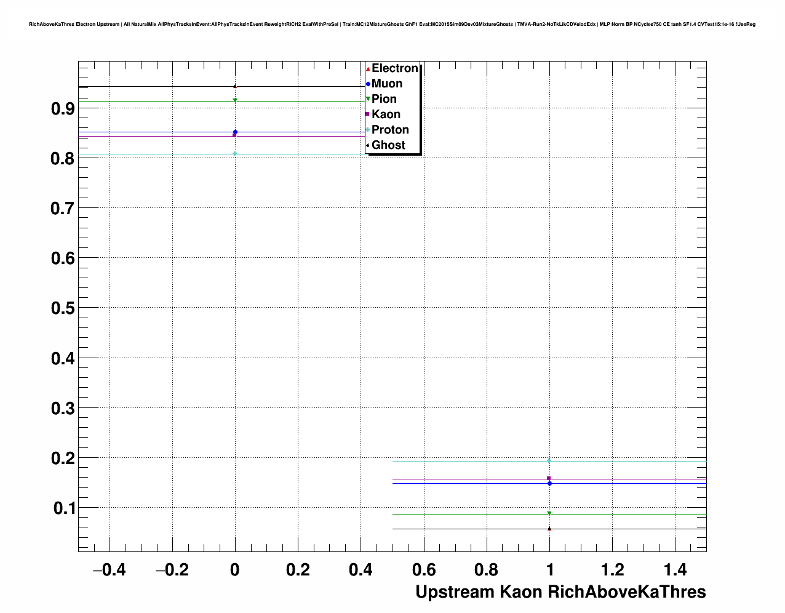Click the cyan Proton data point at x=0
The height and width of the screenshot is (613, 785).
click(x=235, y=154)
